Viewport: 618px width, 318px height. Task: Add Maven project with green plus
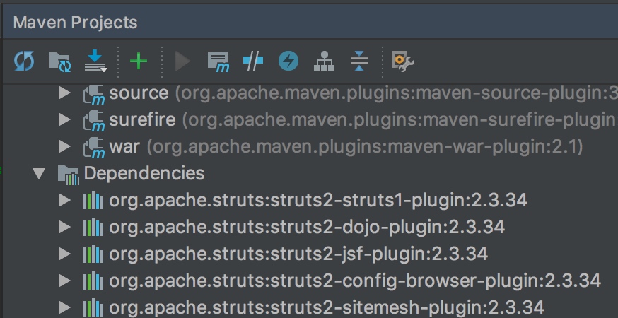pos(139,61)
